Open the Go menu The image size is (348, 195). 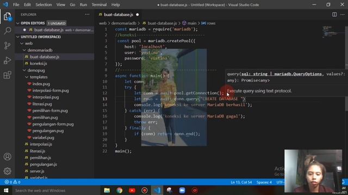click(72, 5)
